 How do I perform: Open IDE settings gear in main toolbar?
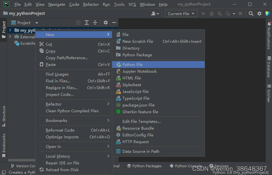point(259,14)
